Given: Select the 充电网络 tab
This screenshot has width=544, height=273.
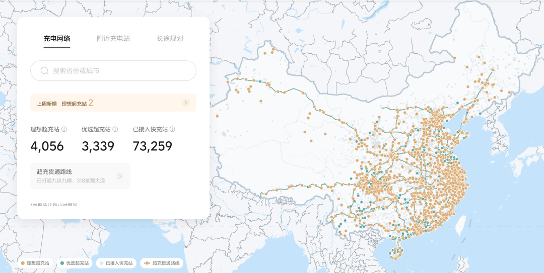Looking at the screenshot, I should (57, 38).
